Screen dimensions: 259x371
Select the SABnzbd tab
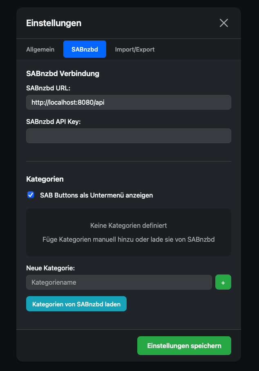pyautogui.click(x=85, y=49)
